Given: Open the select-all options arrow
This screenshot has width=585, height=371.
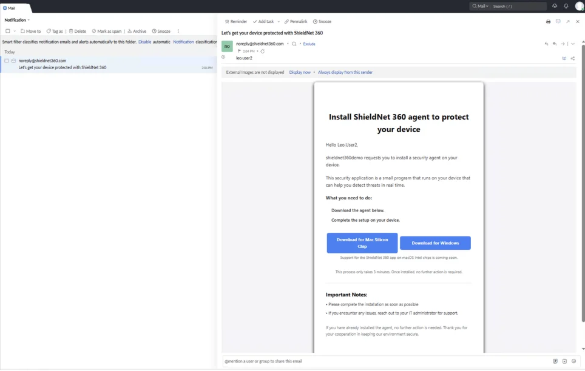Looking at the screenshot, I should pyautogui.click(x=15, y=32).
